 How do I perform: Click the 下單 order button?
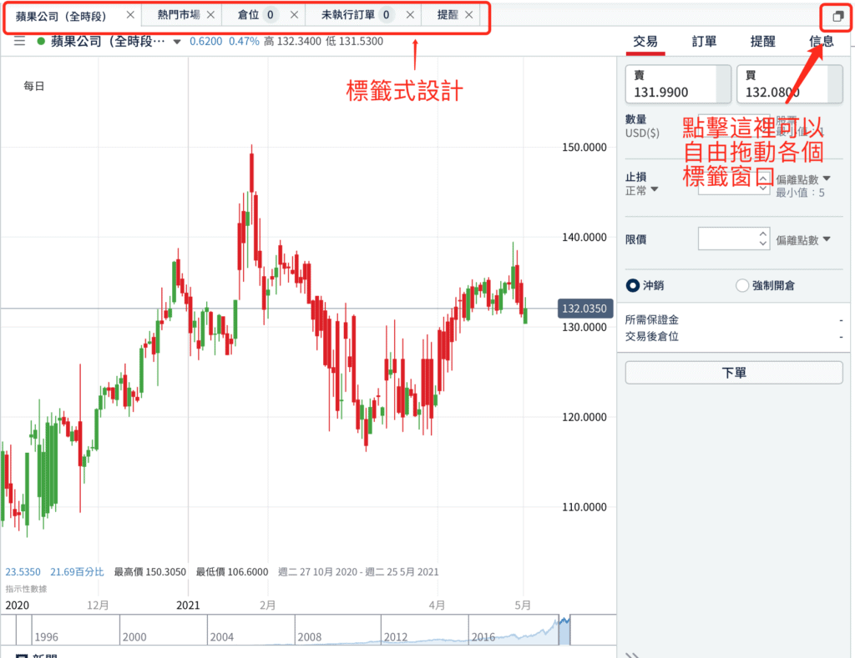click(x=733, y=372)
